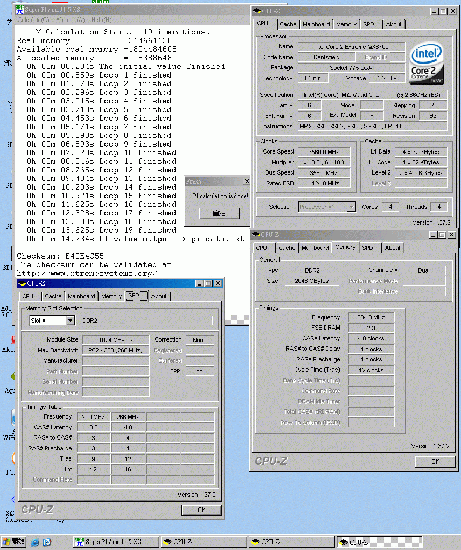Close the SPD CPU-Z window
This screenshot has width=461, height=550.
click(x=218, y=283)
